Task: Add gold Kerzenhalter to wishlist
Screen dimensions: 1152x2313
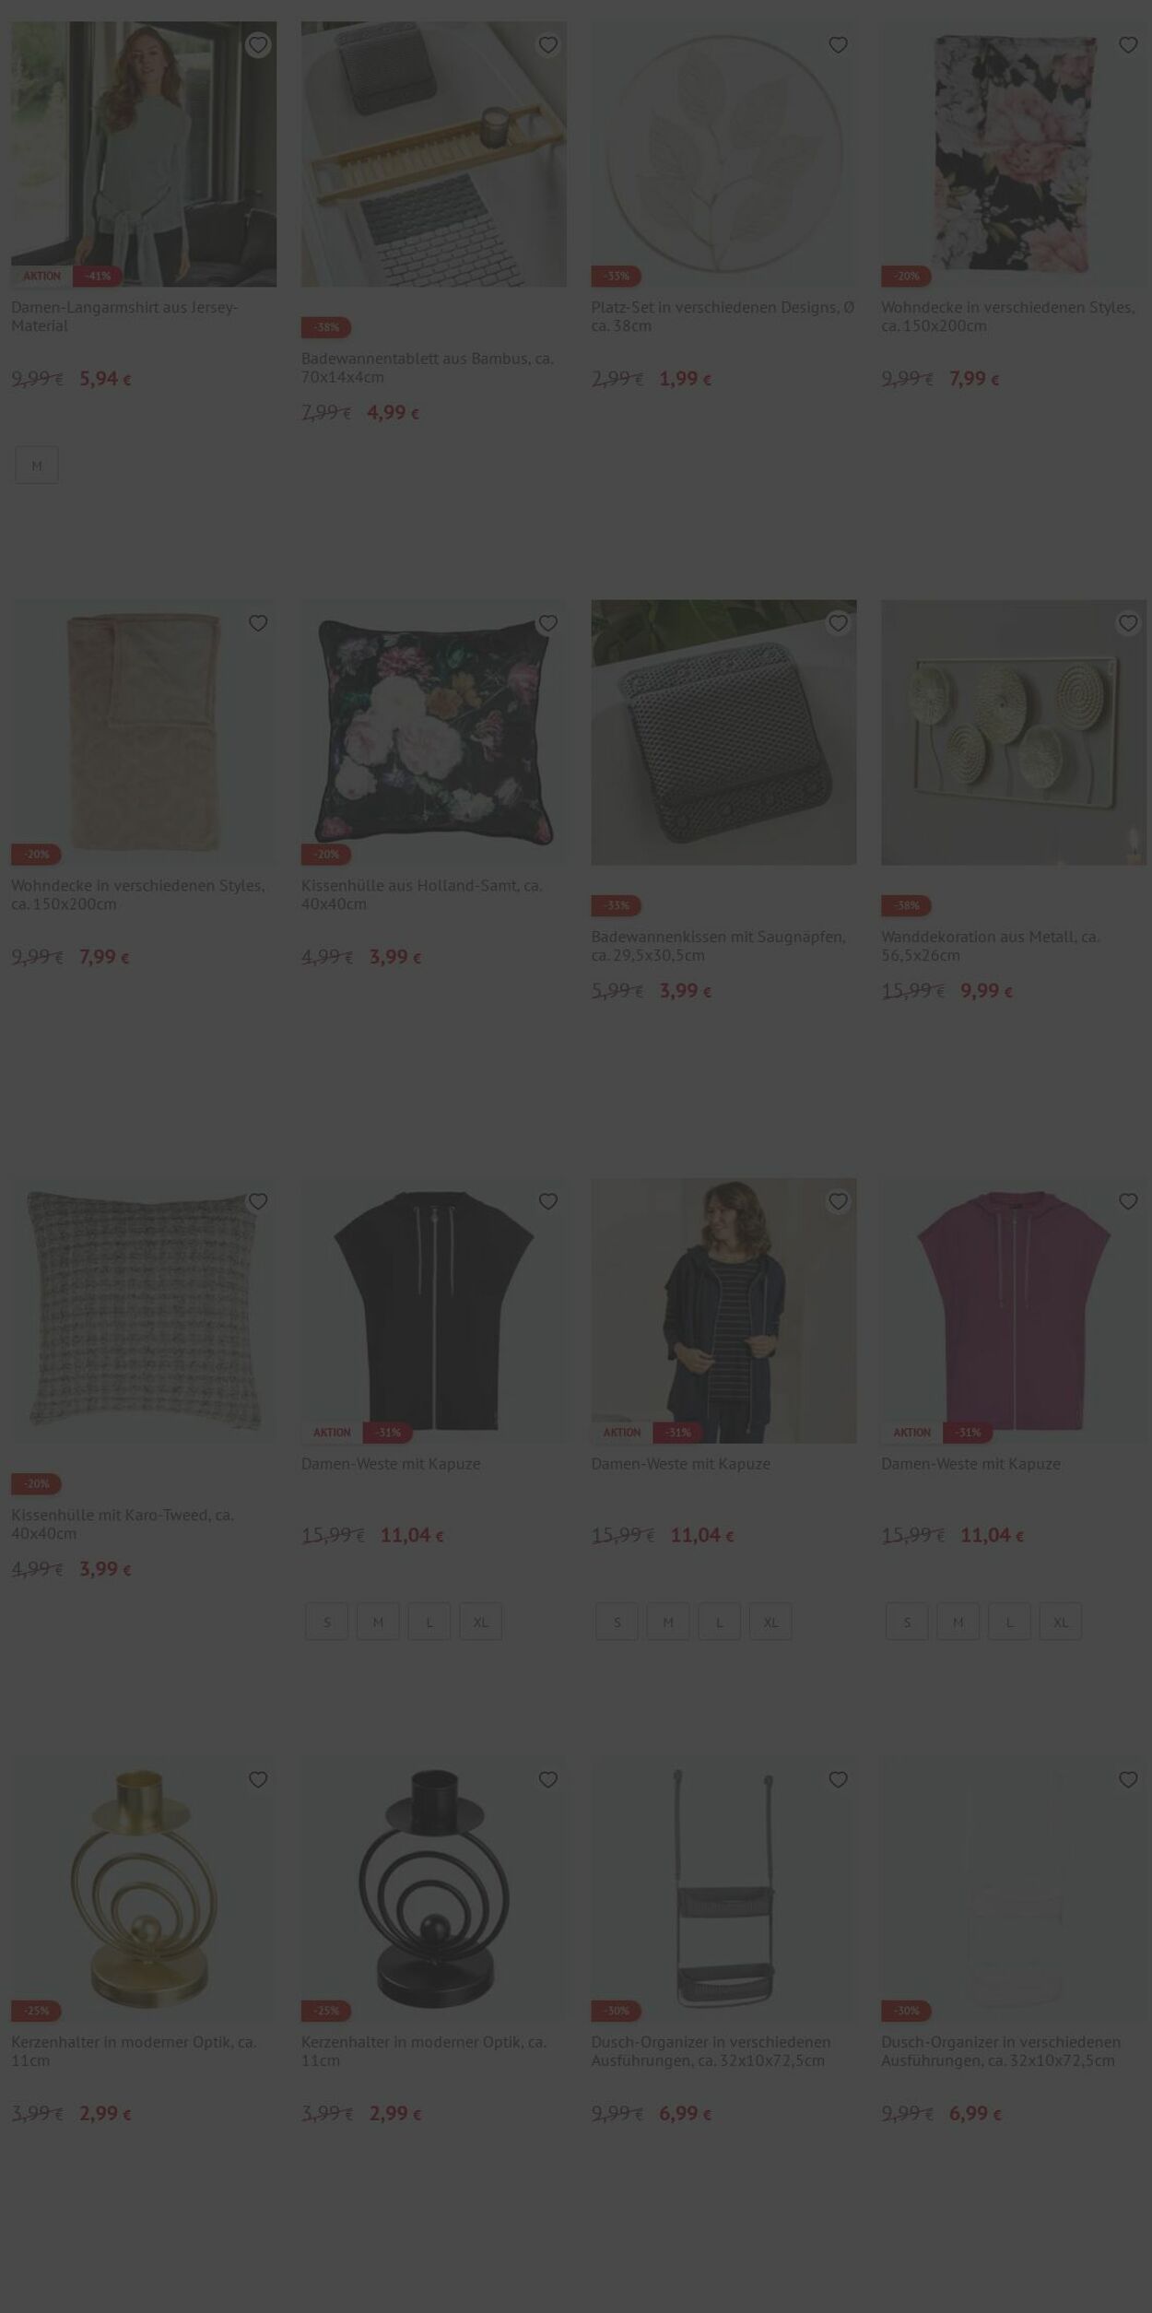Action: click(258, 1779)
